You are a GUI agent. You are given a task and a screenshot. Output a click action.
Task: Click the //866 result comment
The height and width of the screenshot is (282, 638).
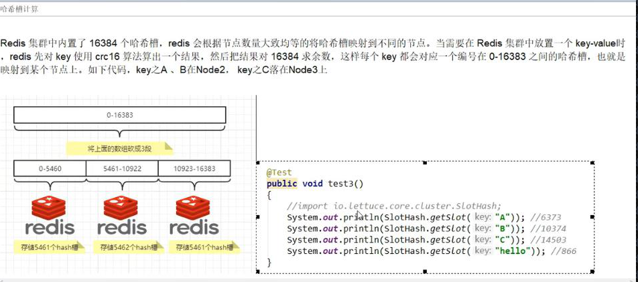[564, 251]
